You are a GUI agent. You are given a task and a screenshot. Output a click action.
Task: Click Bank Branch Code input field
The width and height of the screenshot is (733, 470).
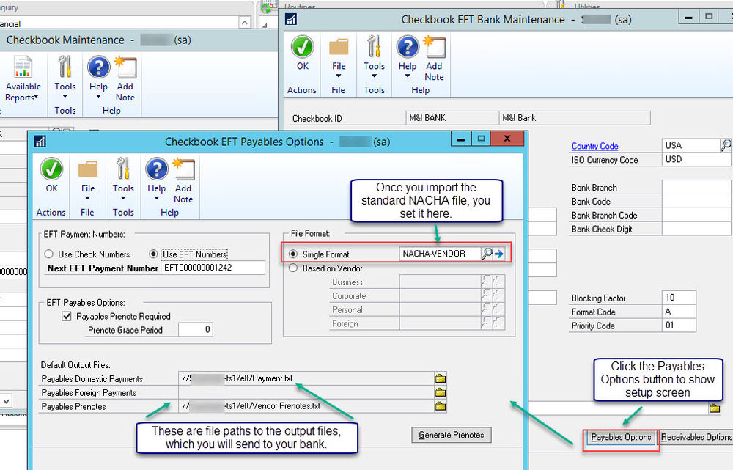(x=696, y=215)
